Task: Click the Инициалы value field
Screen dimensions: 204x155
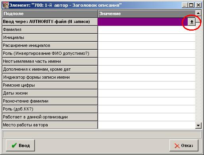Action: (146, 38)
